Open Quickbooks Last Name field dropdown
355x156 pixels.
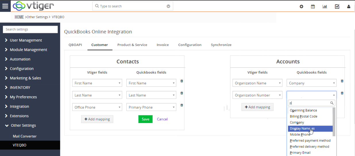click(x=151, y=95)
